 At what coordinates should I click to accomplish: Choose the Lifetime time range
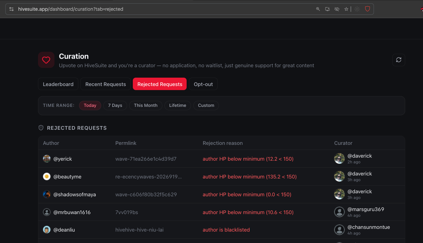[178, 105]
